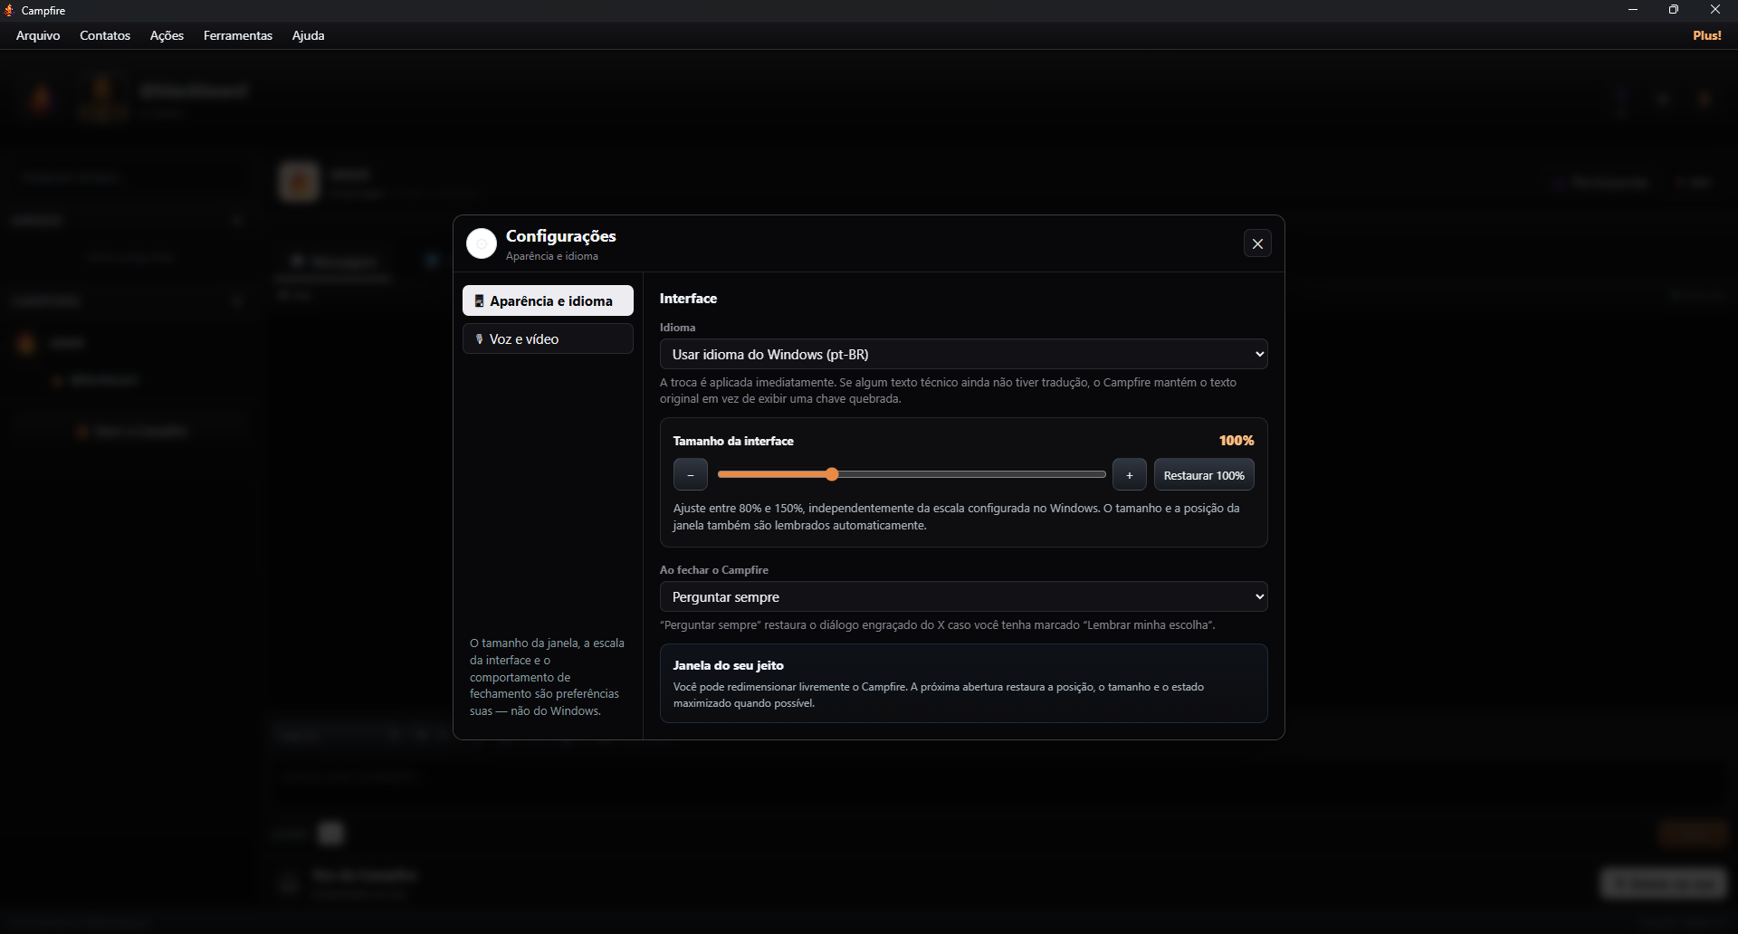The width and height of the screenshot is (1738, 934).
Task: Expand the Idioma language dropdown
Action: [x=963, y=354]
